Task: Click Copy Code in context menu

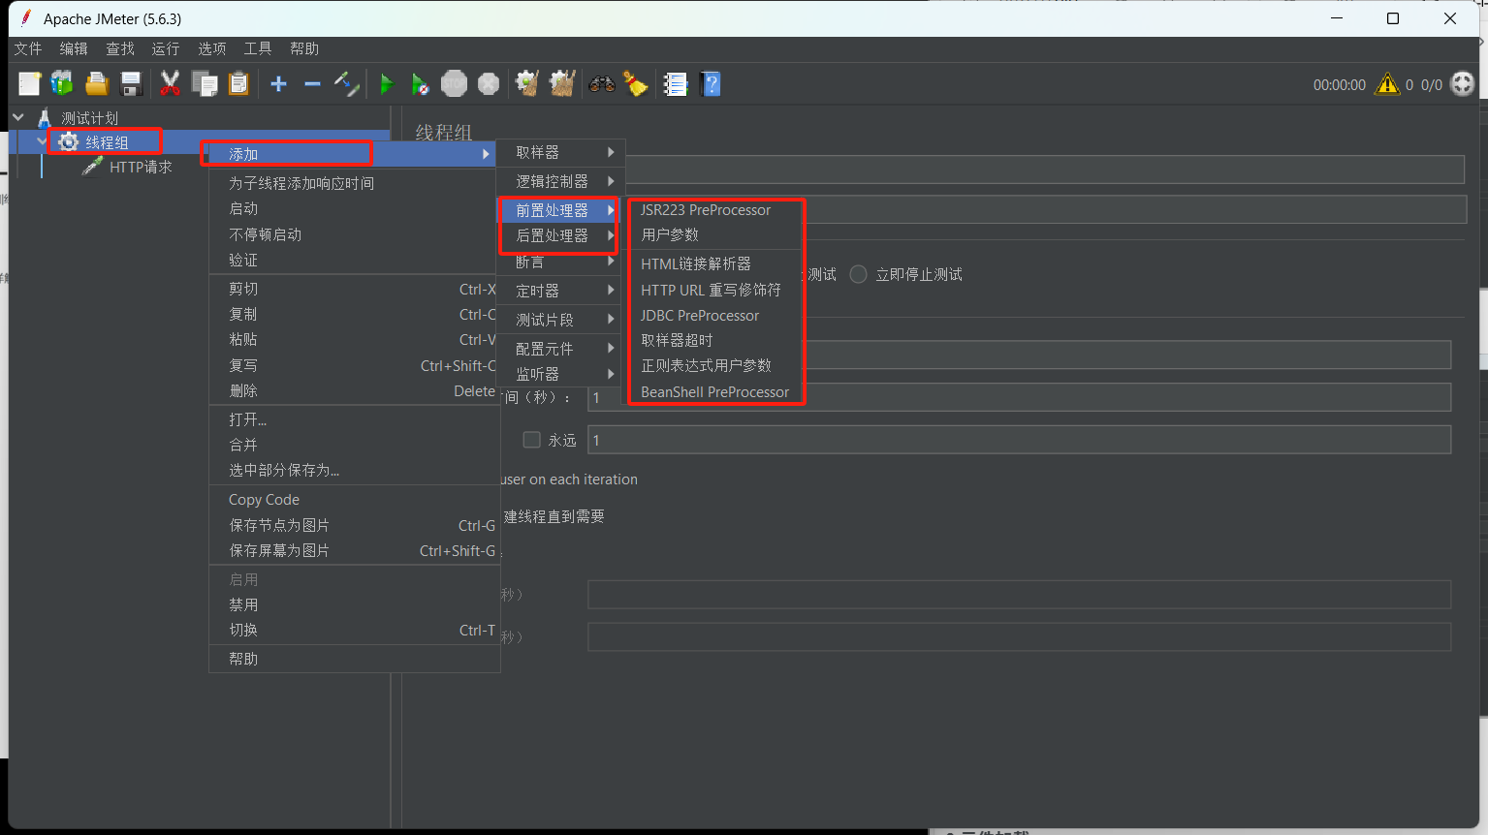Action: (x=354, y=500)
